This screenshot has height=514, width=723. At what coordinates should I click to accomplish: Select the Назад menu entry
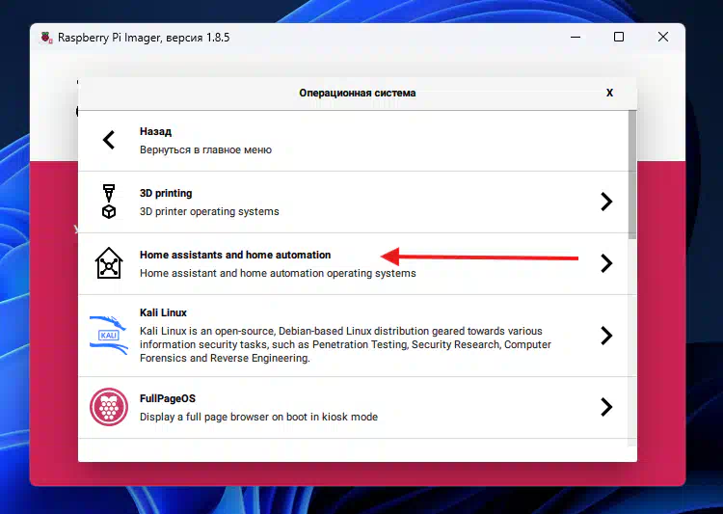tap(353, 140)
